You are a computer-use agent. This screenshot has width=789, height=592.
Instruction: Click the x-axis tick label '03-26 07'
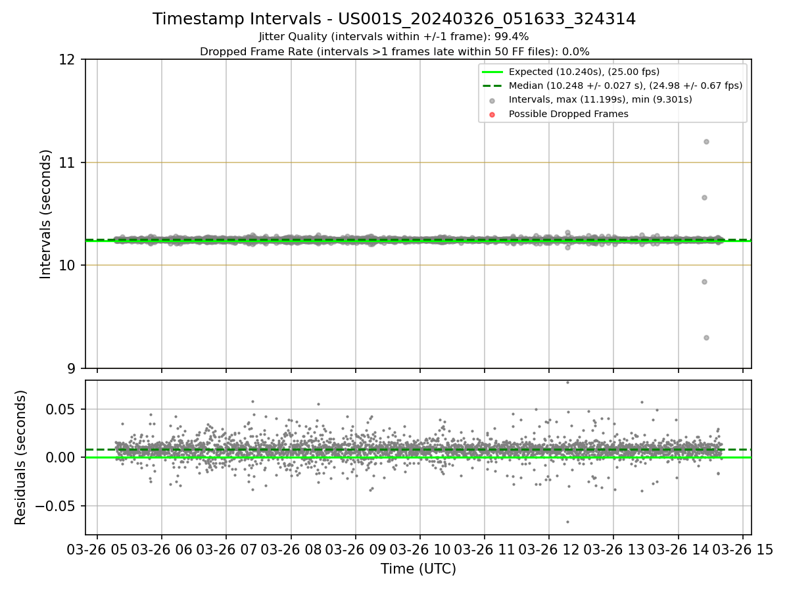coord(226,549)
